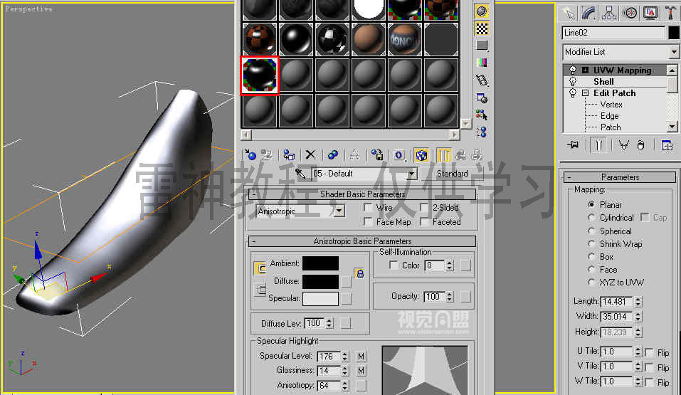Click the Get Material icon
The image size is (681, 395).
click(250, 154)
